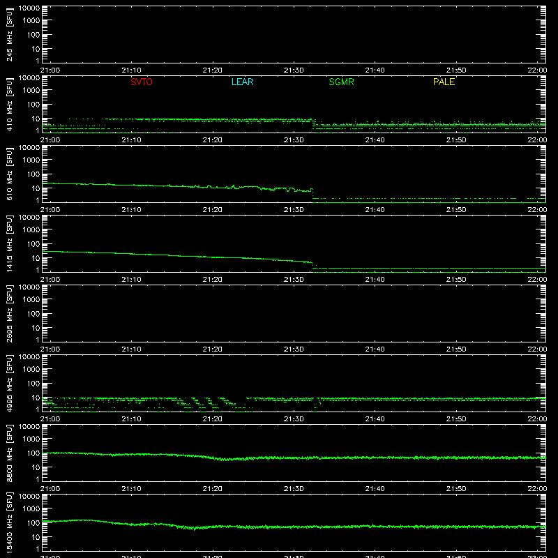Select the 1415 MHz [SFU] axis title
Viewport: 558px width, 558px height.
click(x=10, y=243)
